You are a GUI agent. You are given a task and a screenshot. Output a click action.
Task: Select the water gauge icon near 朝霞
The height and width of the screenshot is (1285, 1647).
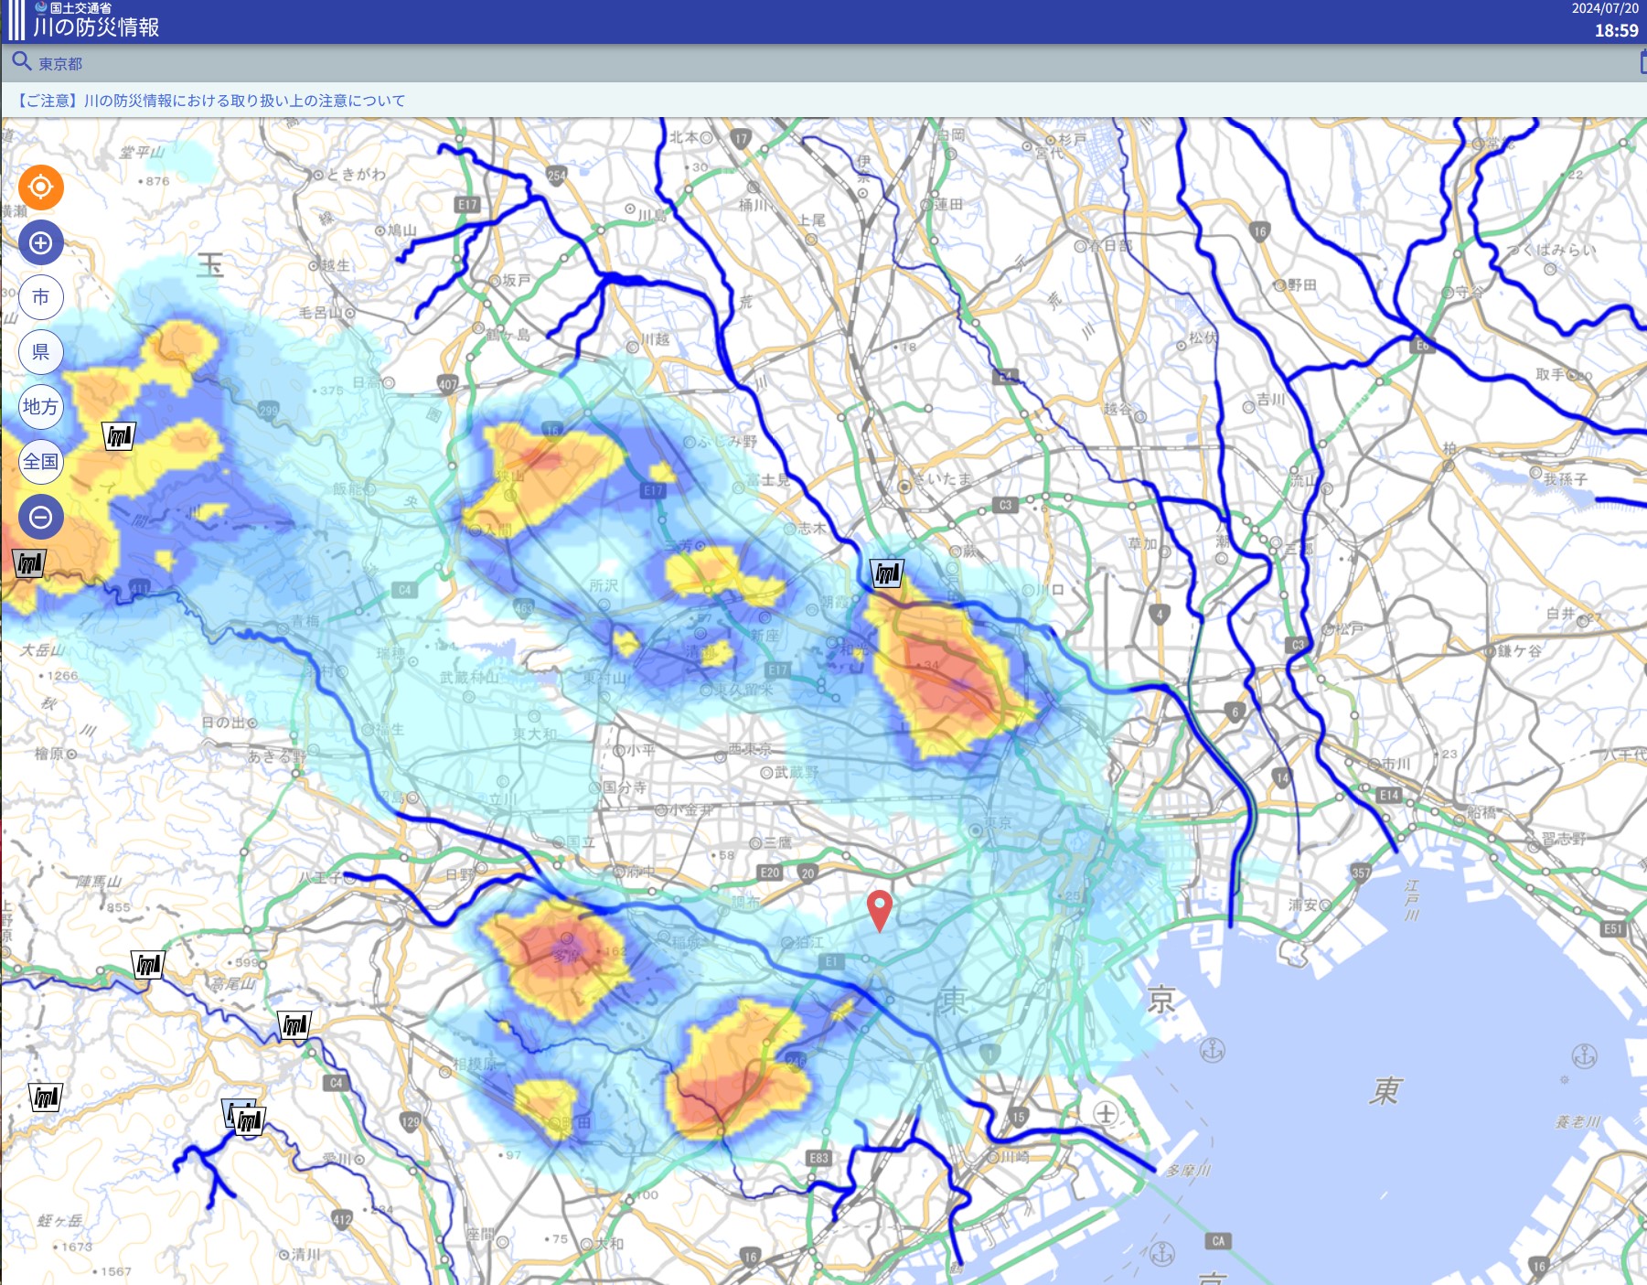click(x=886, y=573)
